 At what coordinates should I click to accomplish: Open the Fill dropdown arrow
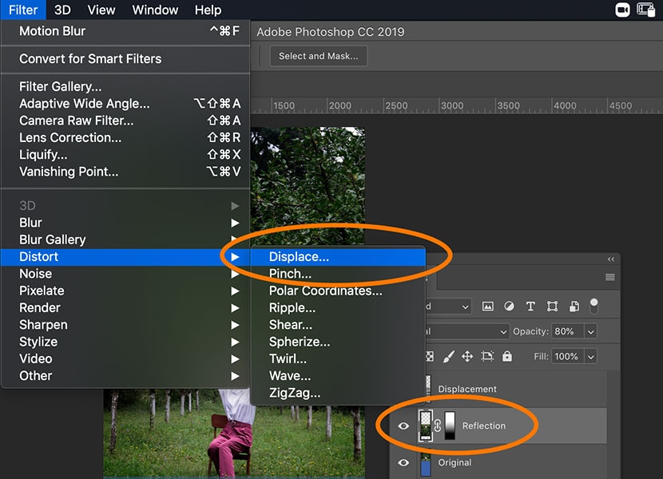591,357
